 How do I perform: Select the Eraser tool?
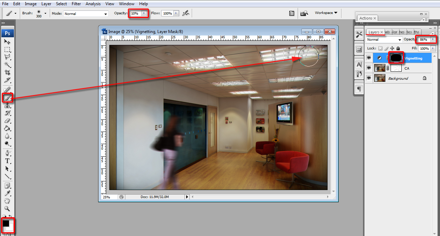click(7, 121)
